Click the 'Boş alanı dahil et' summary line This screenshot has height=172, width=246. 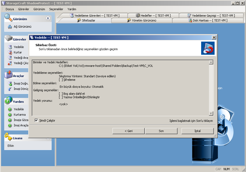tap(72, 94)
